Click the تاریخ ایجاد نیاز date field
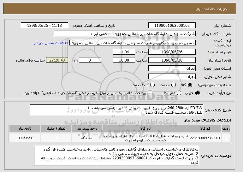The image size is (243, 172). click(172, 52)
